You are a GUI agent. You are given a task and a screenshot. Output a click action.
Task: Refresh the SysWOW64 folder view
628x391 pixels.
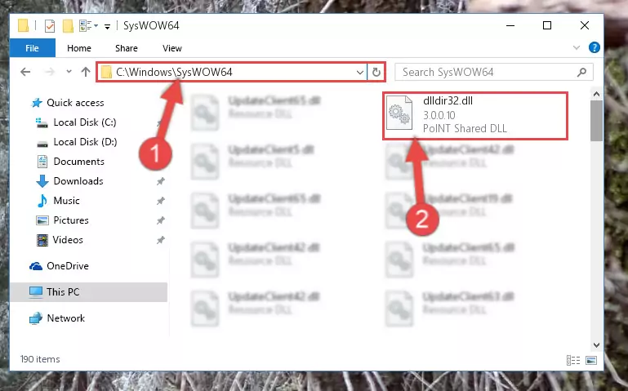click(376, 72)
